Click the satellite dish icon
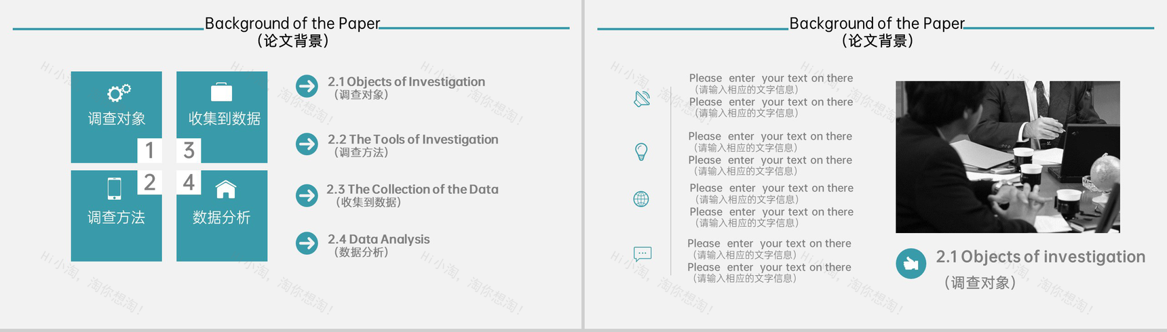Image resolution: width=1167 pixels, height=332 pixels. point(642,99)
